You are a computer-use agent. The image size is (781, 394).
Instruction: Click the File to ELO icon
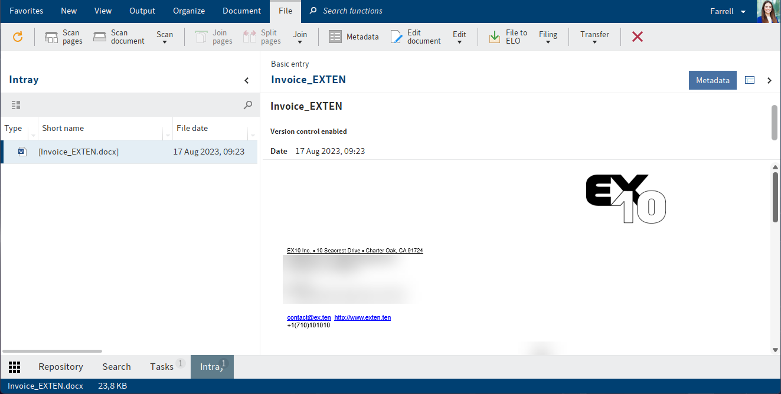click(x=495, y=37)
